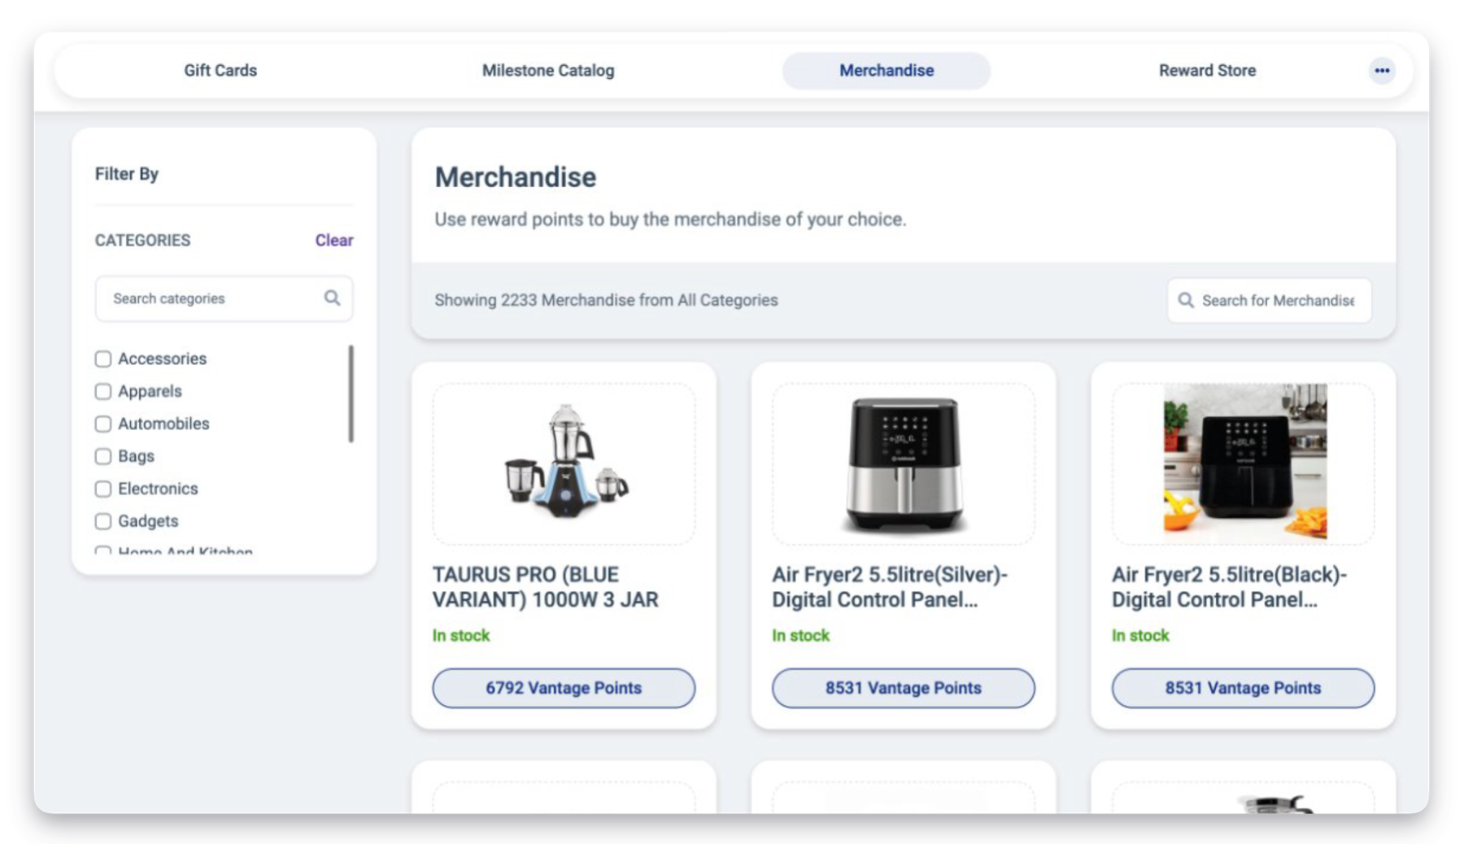
Task: Open the Taurus Pro mixer grinder image
Action: coord(564,463)
